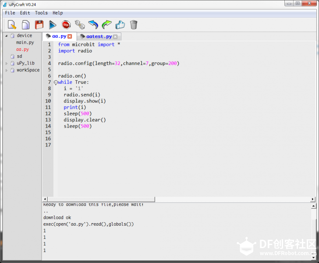Expand the workSpace folder
This screenshot has height=263, width=319.
tap(7, 71)
